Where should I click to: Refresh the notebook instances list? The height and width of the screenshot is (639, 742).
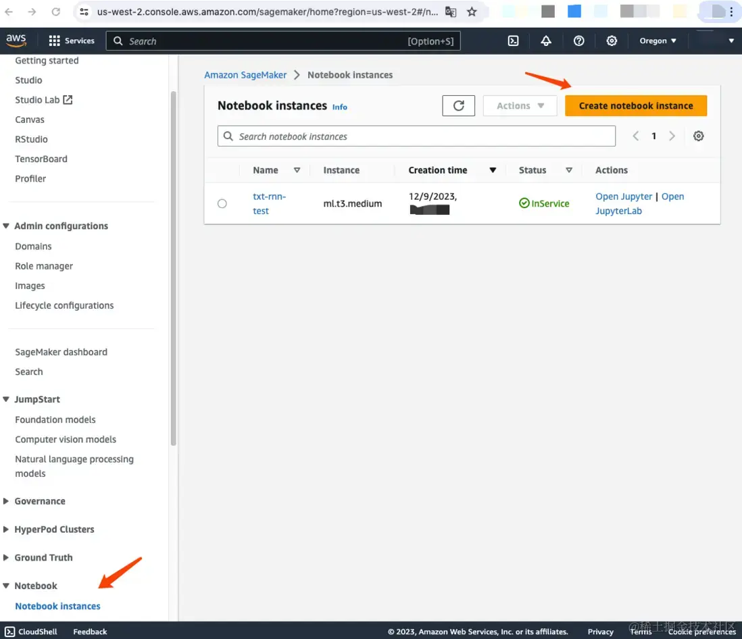[x=458, y=105]
